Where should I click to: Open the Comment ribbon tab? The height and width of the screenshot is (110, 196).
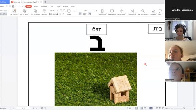44,6
